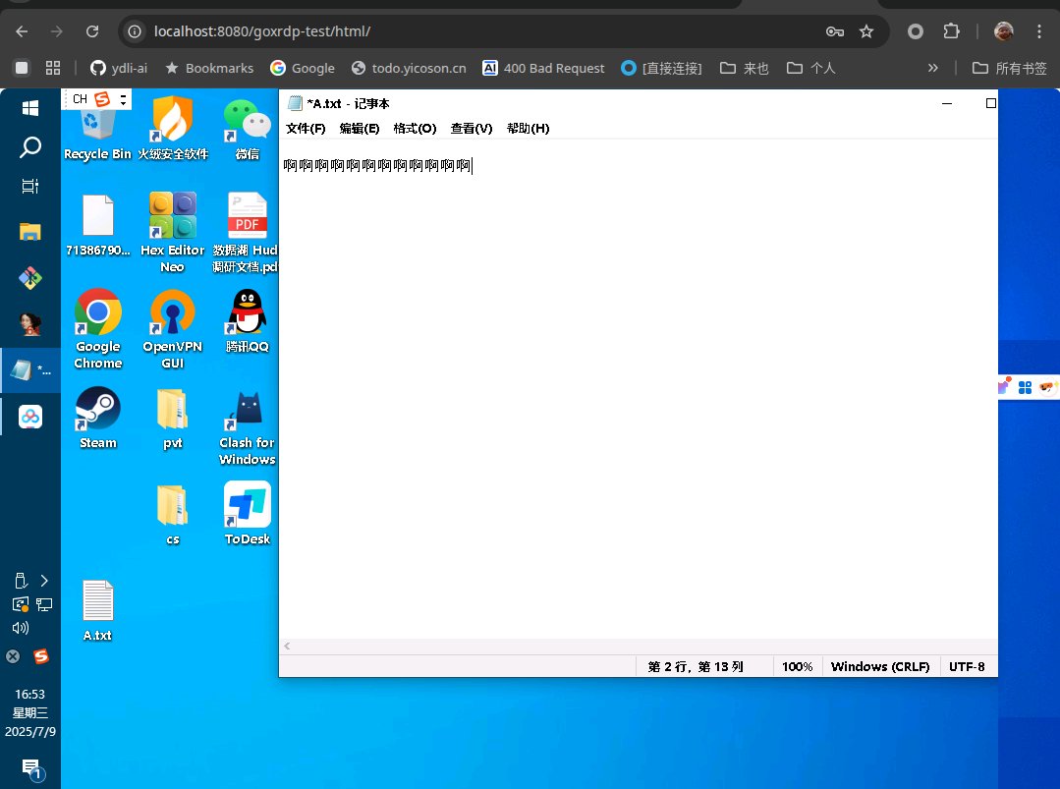Launch 腾讯QQ penguin icon

click(247, 320)
